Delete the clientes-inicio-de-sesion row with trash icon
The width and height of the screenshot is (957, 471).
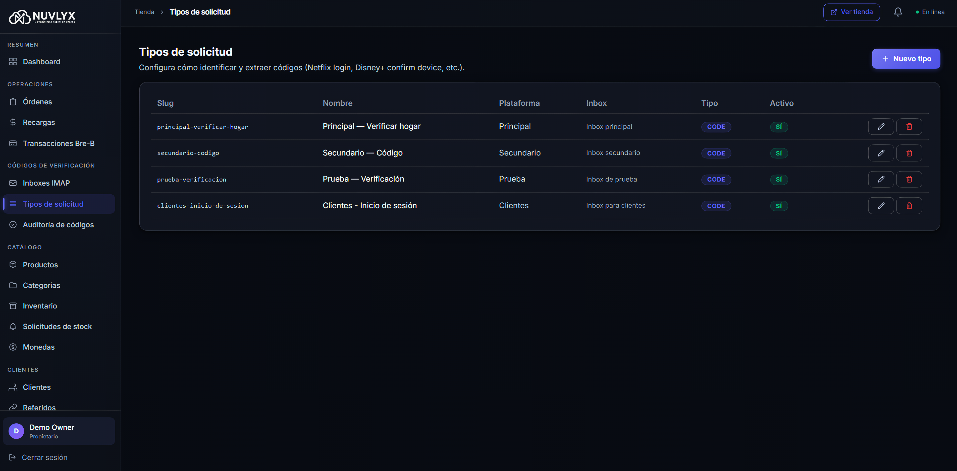point(909,205)
